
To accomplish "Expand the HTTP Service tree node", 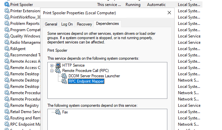I will pyautogui.click(x=52, y=65).
